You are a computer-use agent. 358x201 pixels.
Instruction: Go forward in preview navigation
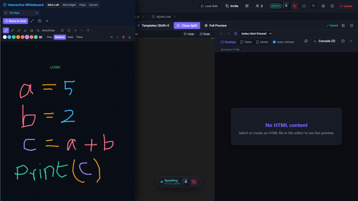[228, 34]
